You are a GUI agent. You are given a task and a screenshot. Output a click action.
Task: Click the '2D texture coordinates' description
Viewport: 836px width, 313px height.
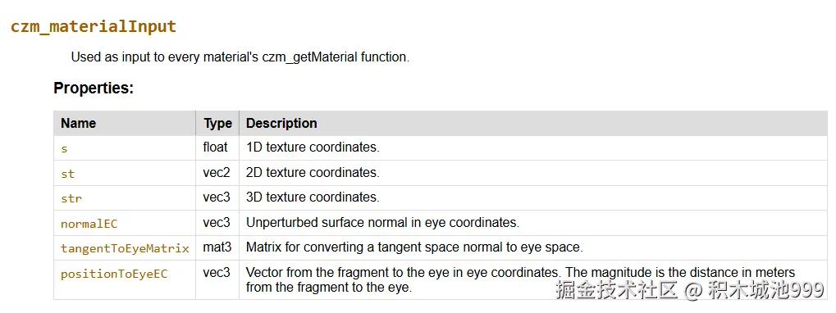[313, 172]
